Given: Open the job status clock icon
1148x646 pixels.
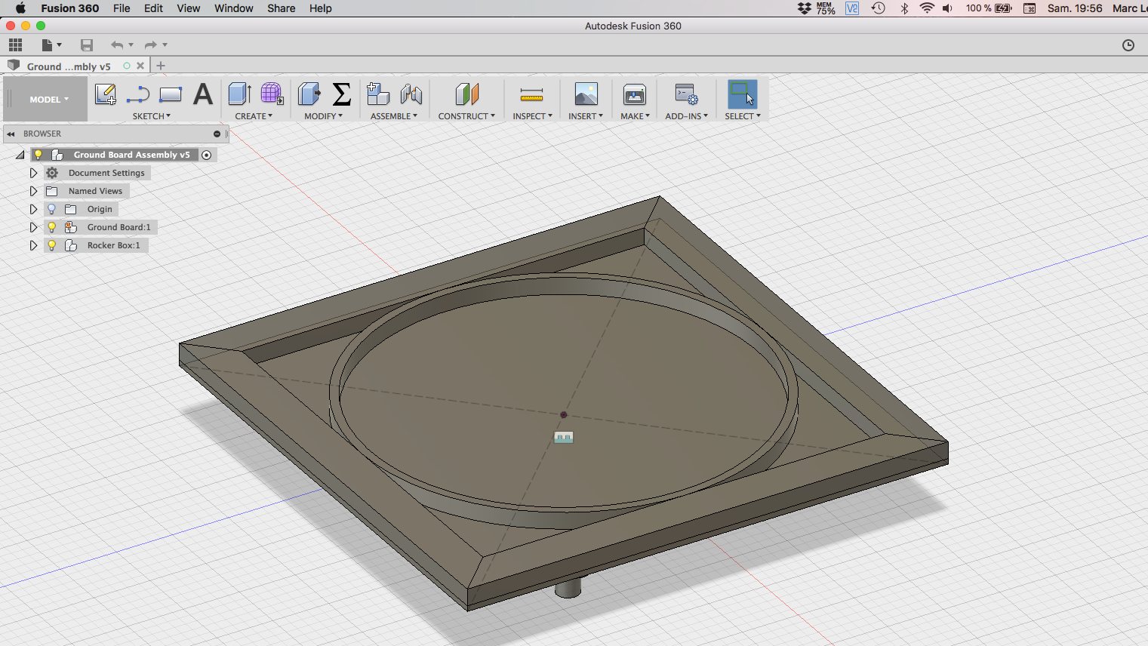Looking at the screenshot, I should tap(1128, 45).
